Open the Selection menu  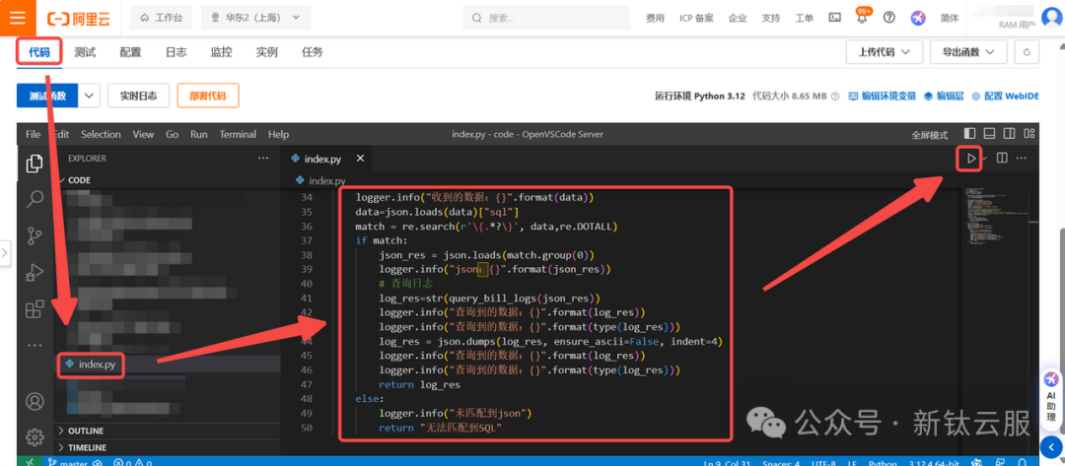tap(101, 134)
